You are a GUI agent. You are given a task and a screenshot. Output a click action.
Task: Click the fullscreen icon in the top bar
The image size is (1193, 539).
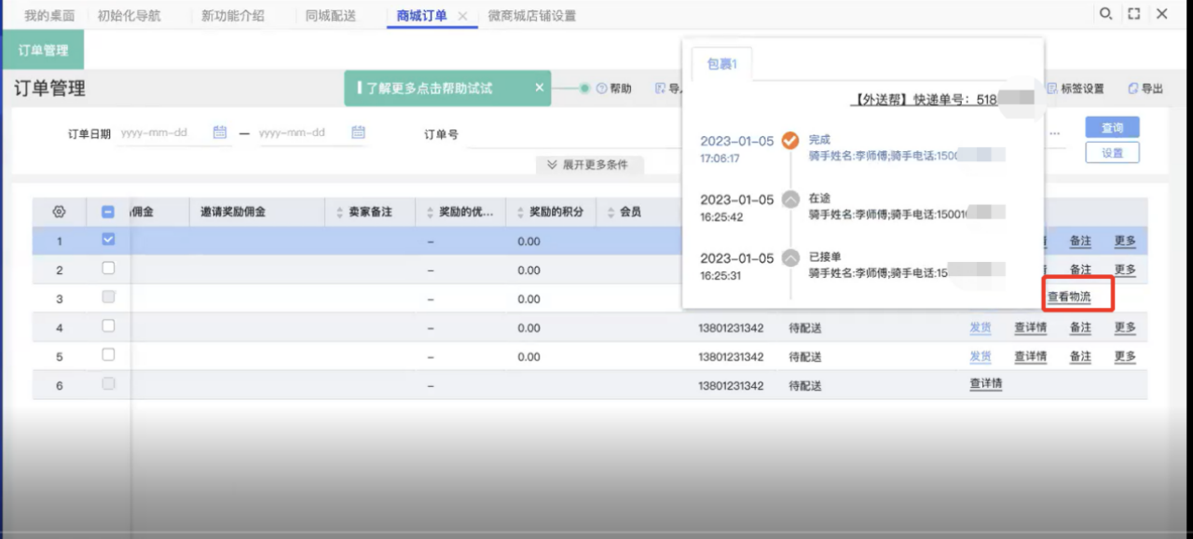1133,14
